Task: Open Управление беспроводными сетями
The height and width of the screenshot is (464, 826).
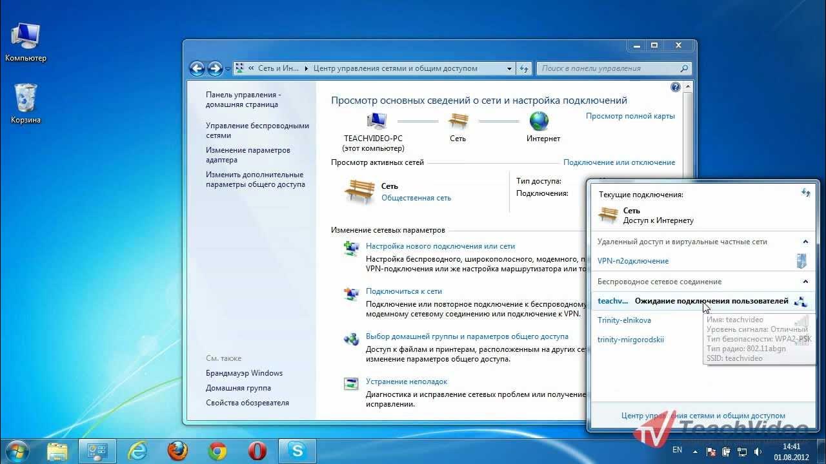Action: [257, 131]
